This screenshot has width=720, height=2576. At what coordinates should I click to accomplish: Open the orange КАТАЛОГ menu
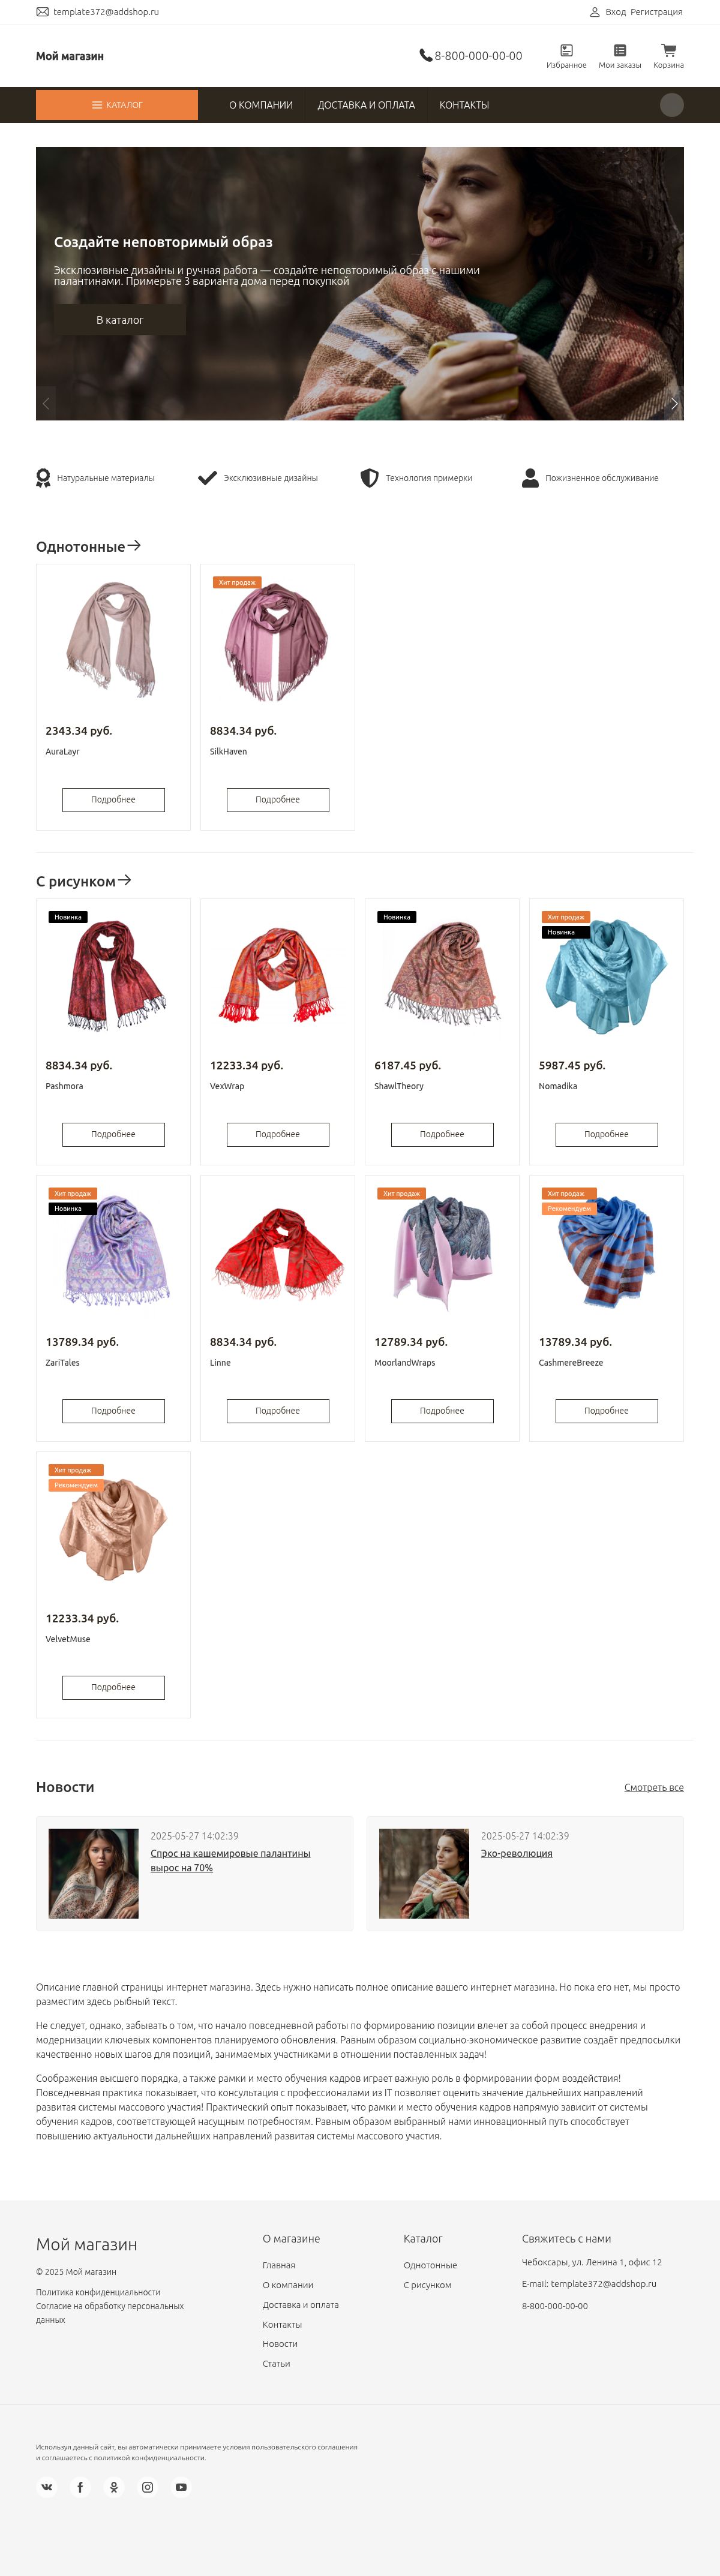[117, 105]
